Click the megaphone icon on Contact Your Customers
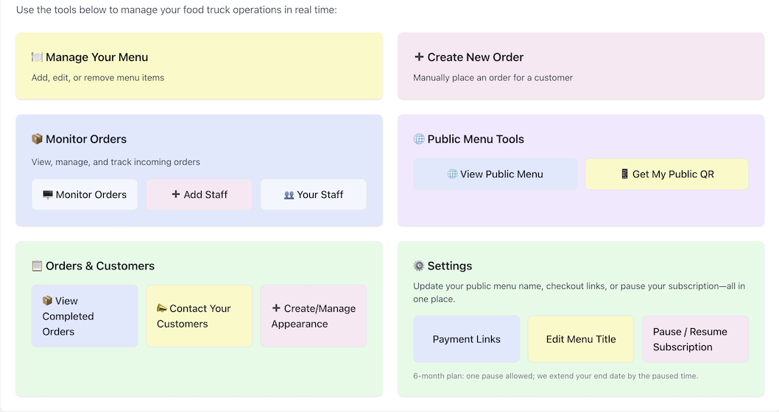Screen dimensions: 779x412 click(161, 308)
